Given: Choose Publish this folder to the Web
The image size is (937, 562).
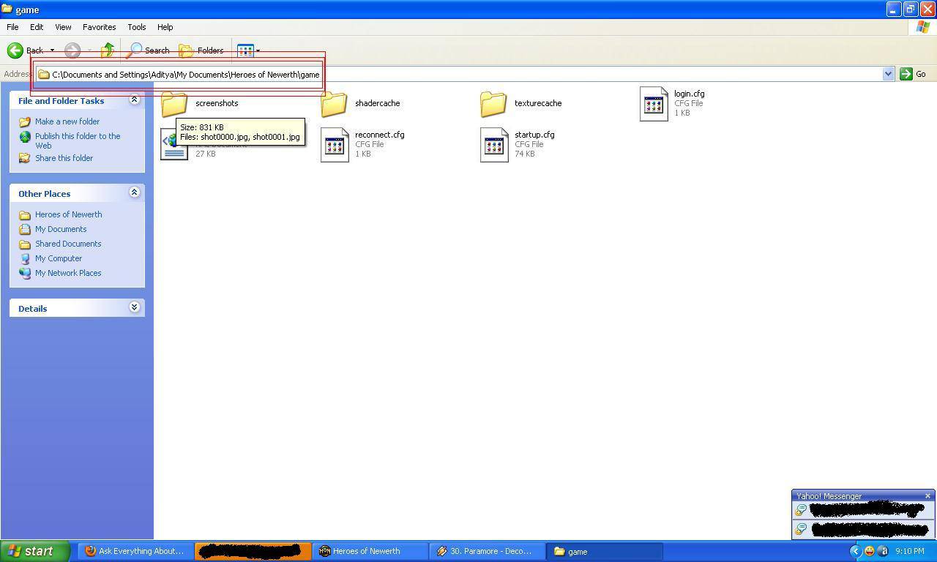Looking at the screenshot, I should tap(78, 140).
